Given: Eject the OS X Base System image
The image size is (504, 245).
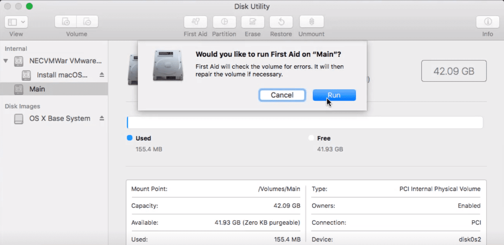Looking at the screenshot, I should (x=102, y=118).
